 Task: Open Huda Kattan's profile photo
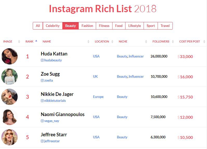tap(10, 56)
